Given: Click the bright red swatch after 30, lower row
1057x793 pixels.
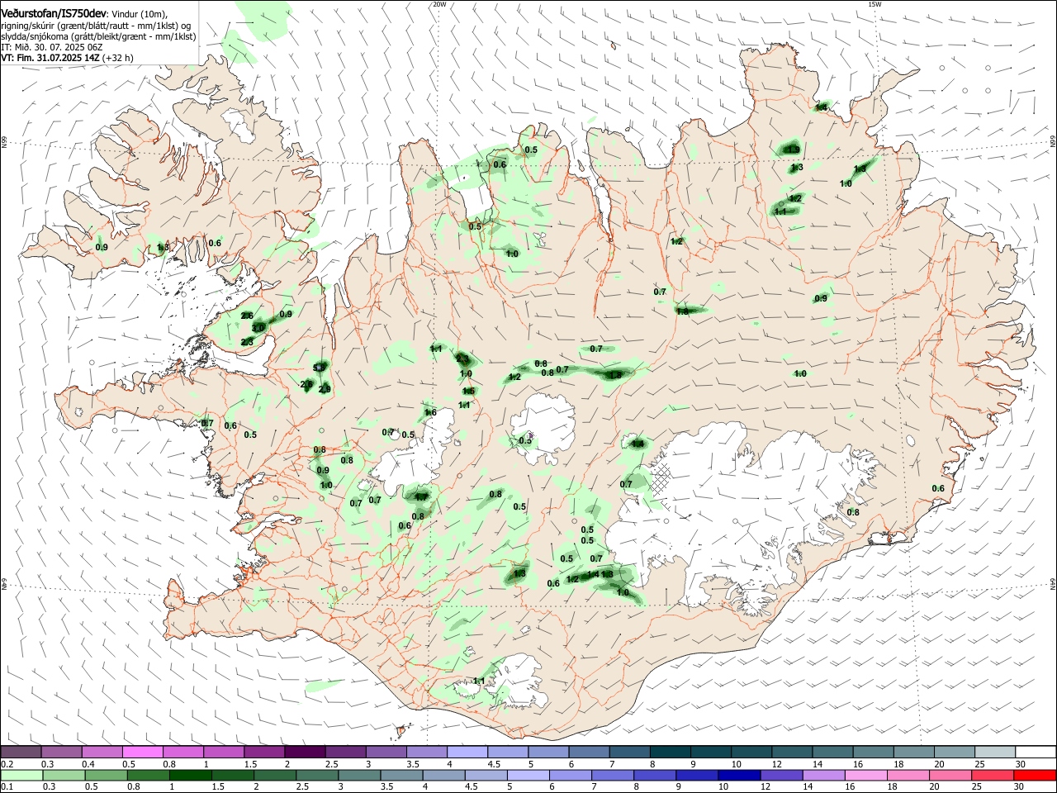Looking at the screenshot, I should click(1036, 775).
